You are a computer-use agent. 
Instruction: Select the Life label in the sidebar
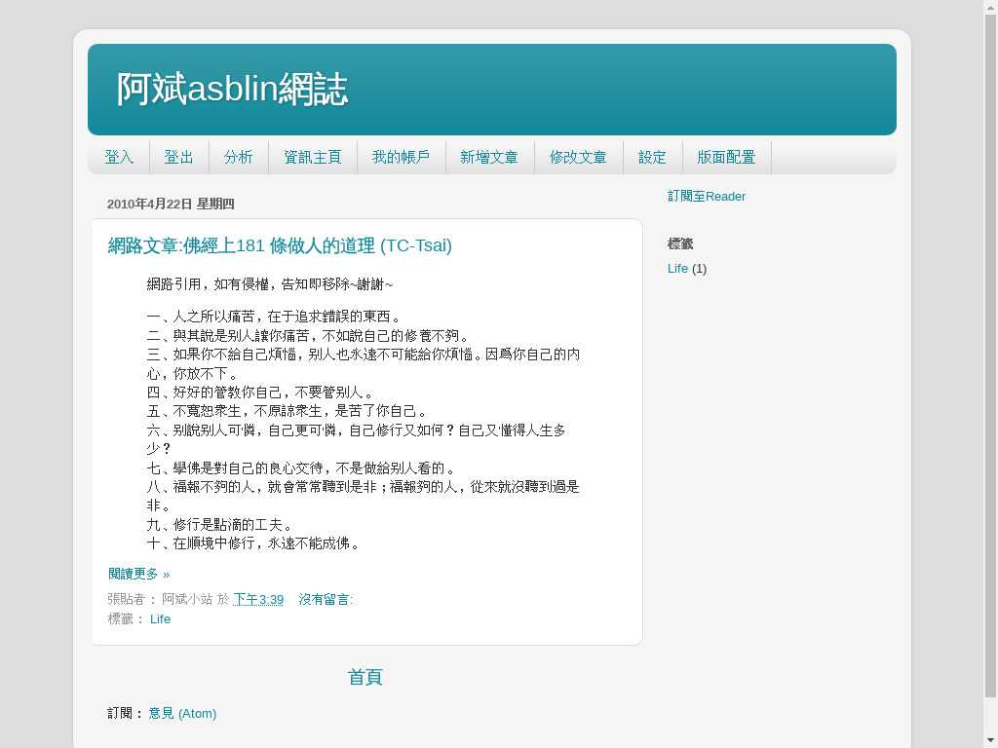coord(677,268)
